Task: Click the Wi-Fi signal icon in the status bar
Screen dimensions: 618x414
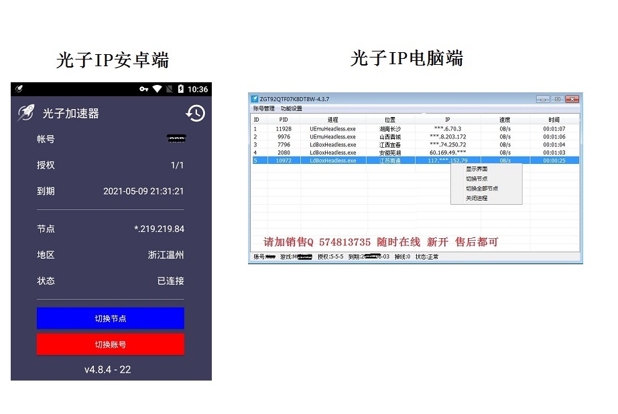Action: point(157,89)
